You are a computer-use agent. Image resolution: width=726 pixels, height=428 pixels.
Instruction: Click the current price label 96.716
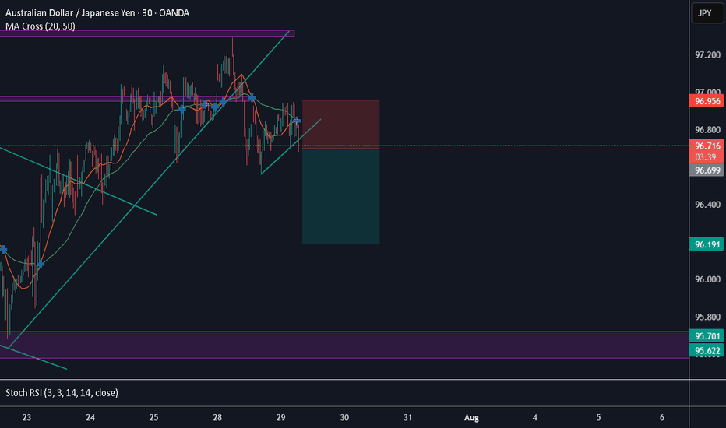(x=707, y=146)
